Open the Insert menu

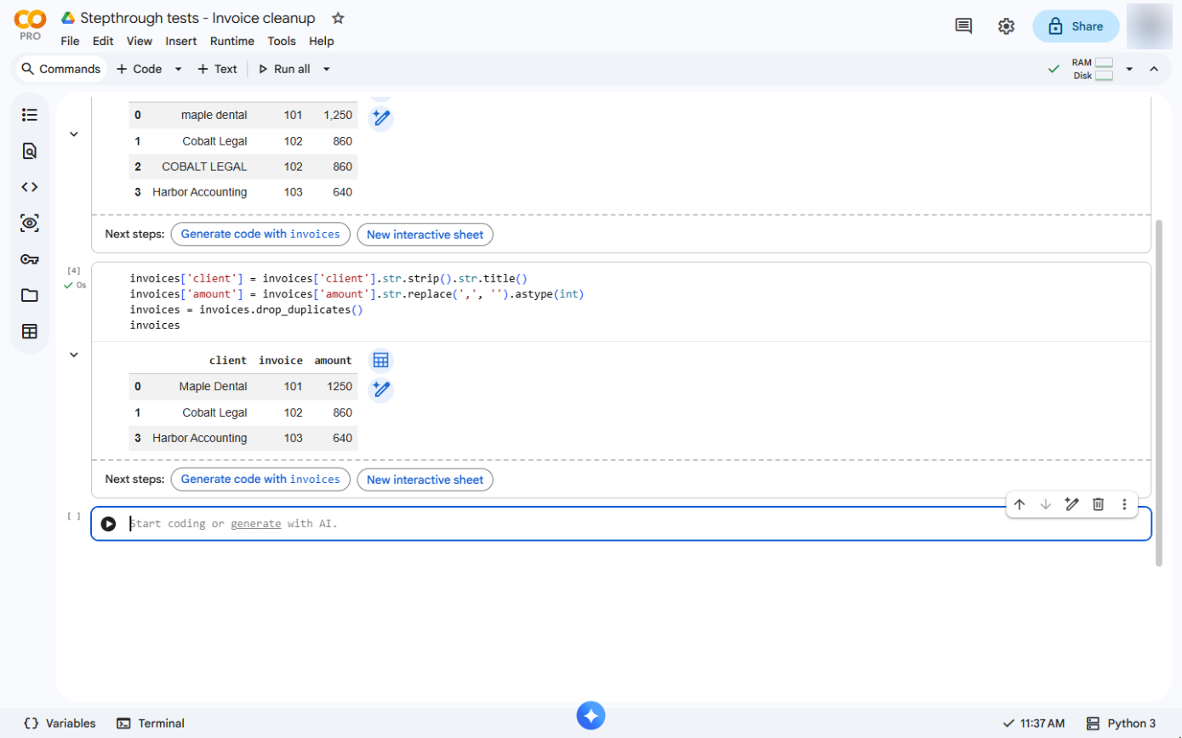point(181,41)
